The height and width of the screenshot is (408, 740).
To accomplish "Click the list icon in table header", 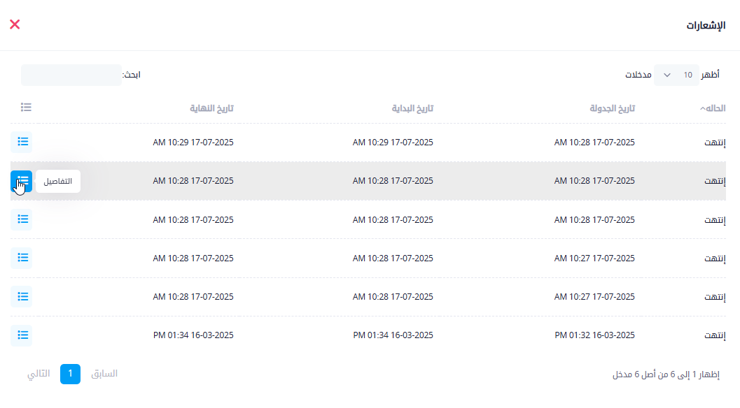I will (x=26, y=107).
